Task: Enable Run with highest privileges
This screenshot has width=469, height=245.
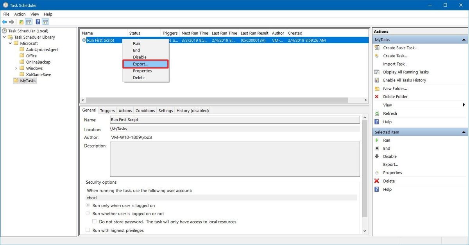Action: click(x=88, y=230)
